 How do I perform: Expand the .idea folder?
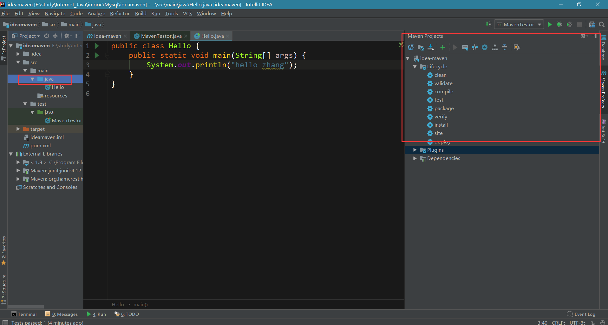pos(18,54)
